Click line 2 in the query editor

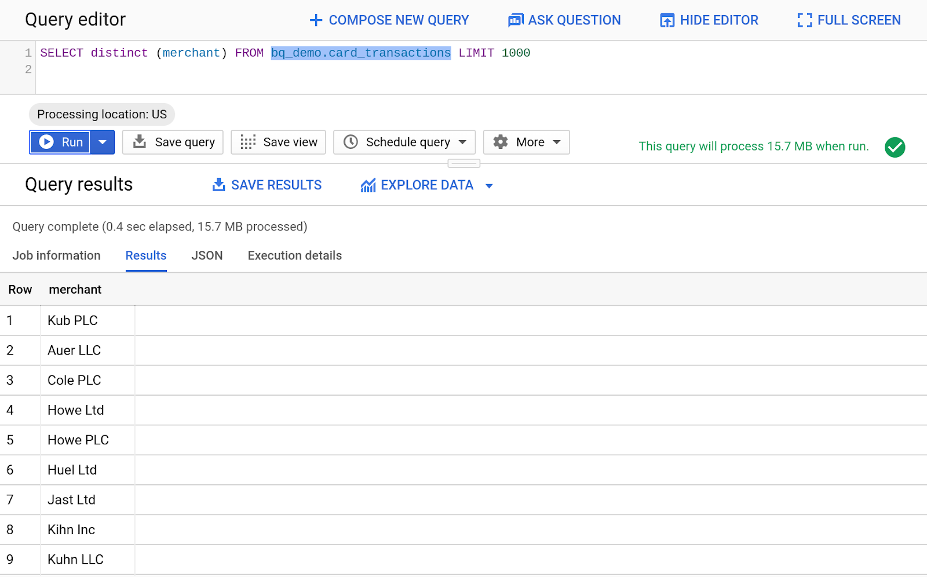tap(232, 70)
